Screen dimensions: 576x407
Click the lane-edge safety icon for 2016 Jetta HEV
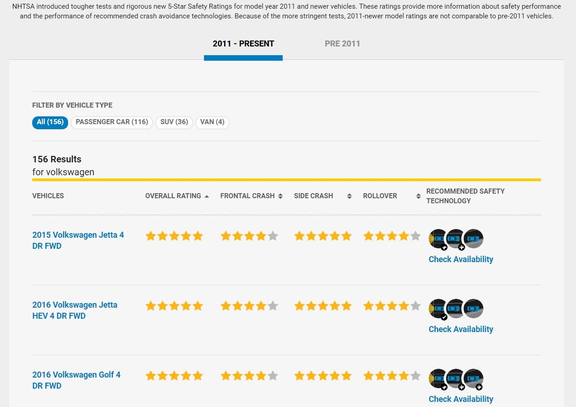pos(473,309)
